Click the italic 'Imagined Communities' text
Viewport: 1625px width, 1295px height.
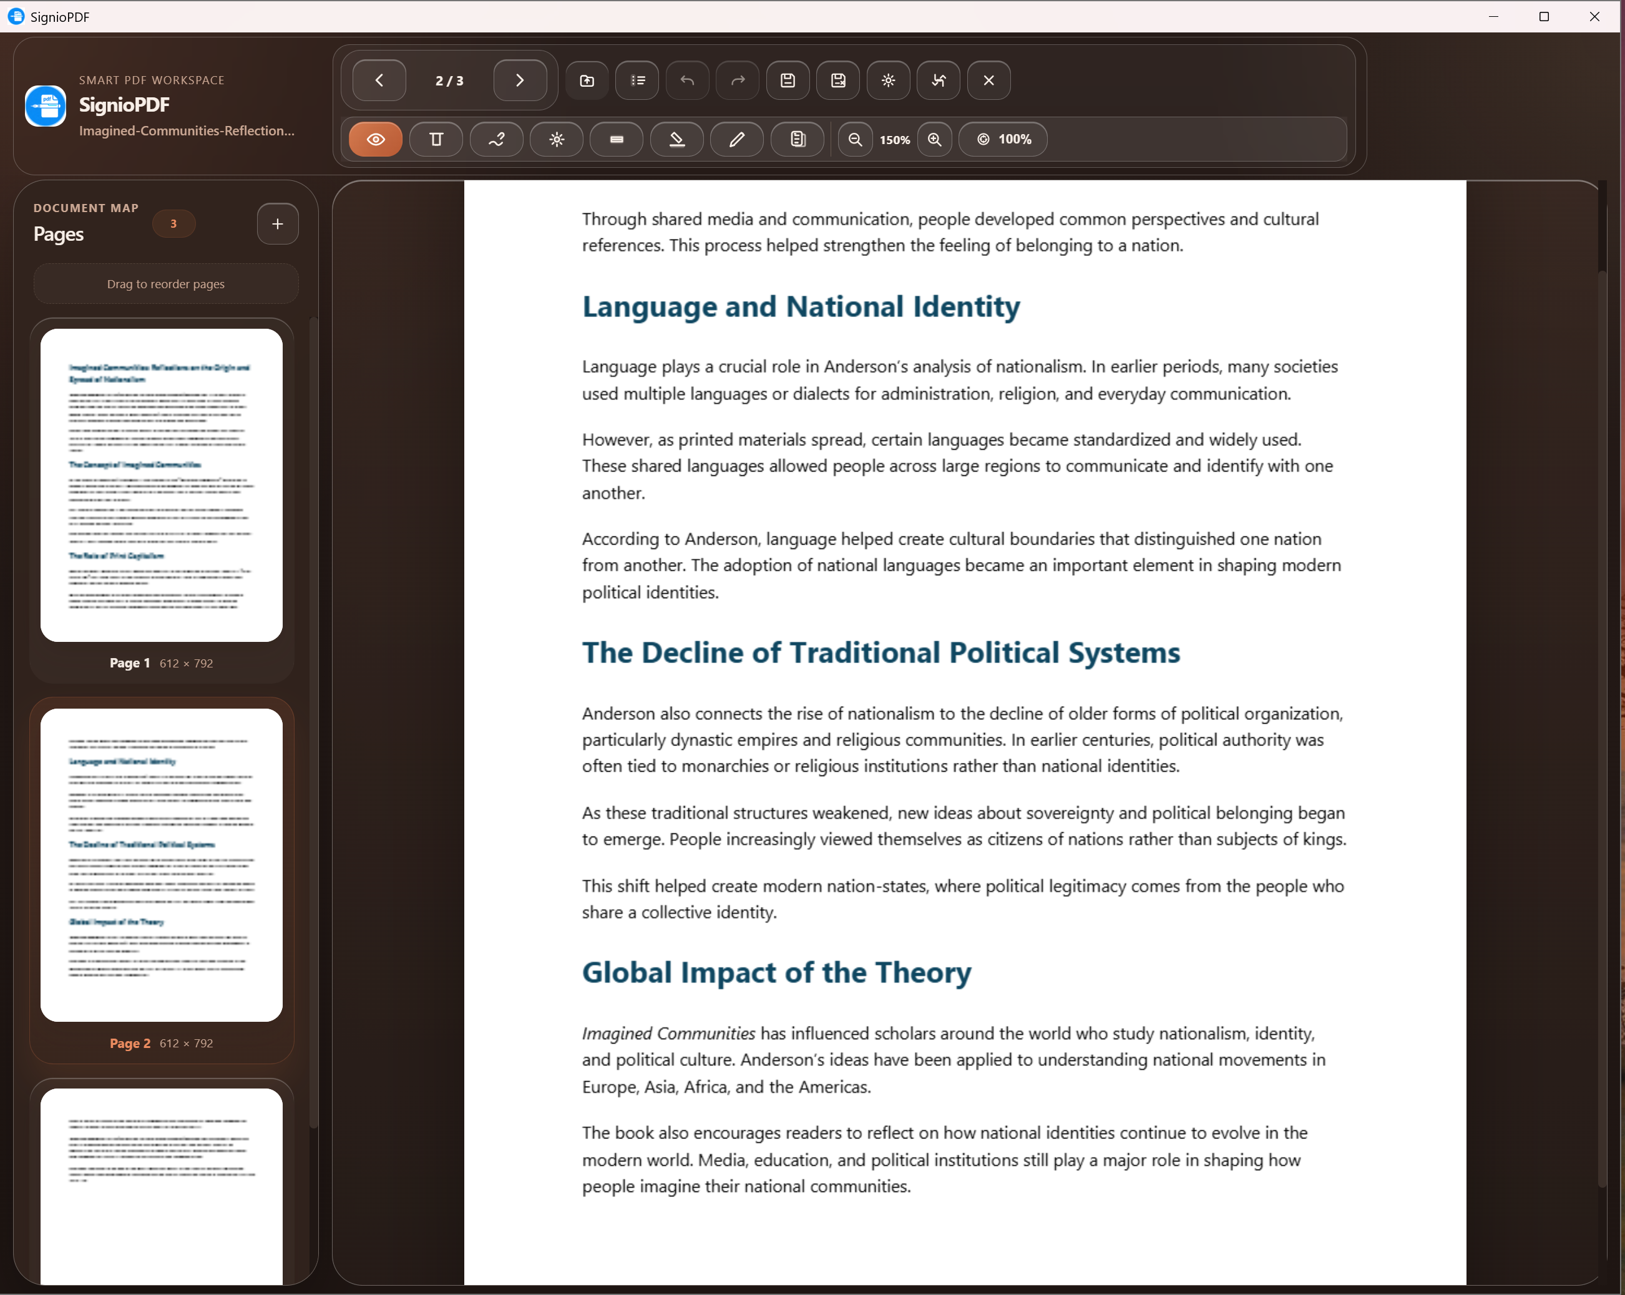pyautogui.click(x=668, y=1034)
